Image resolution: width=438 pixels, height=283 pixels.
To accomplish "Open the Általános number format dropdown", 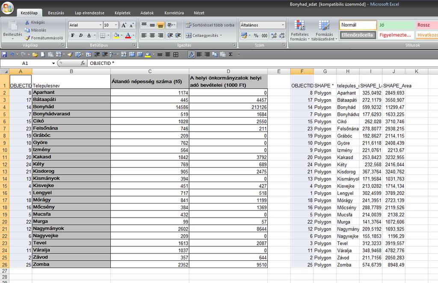I will (283, 25).
